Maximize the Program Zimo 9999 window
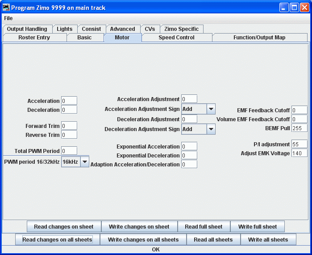The image size is (312, 255). point(294,8)
